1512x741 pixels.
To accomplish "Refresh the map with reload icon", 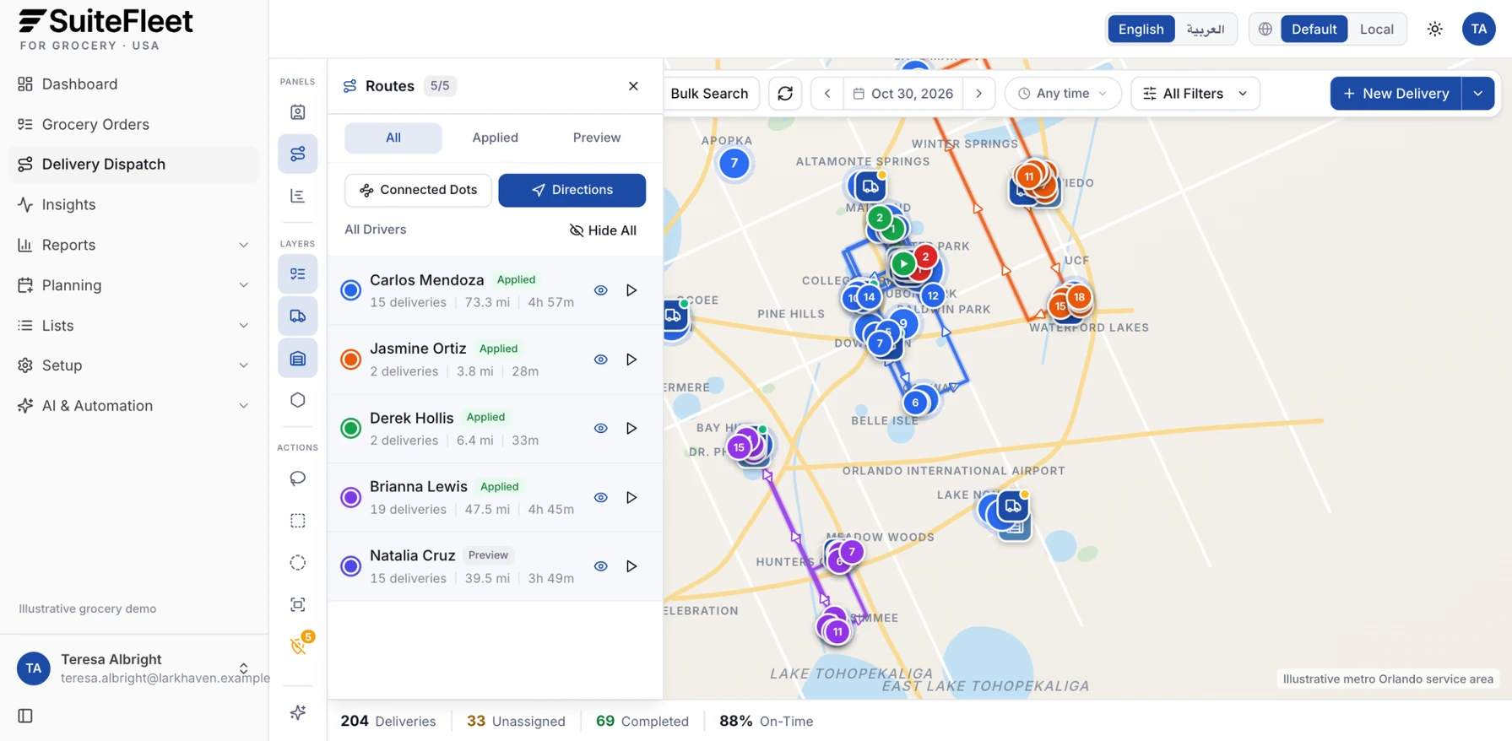I will click(785, 94).
